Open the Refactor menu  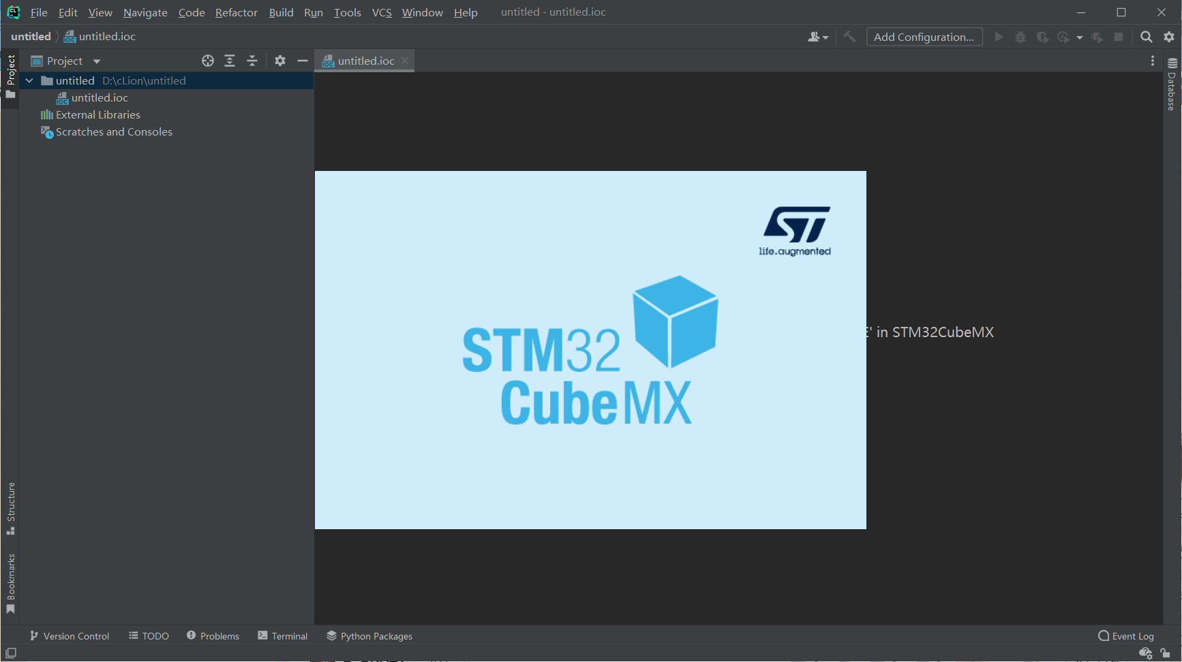[237, 12]
